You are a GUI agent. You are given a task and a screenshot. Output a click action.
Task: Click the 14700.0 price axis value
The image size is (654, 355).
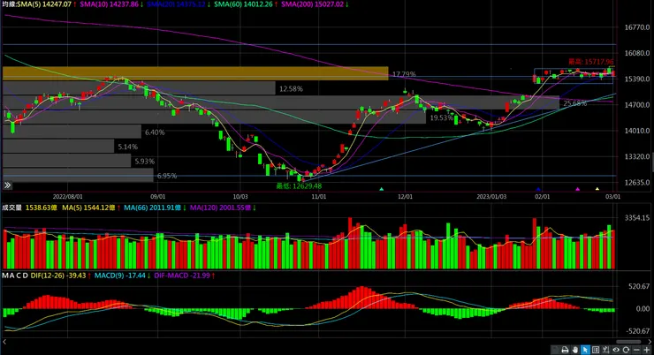pyautogui.click(x=637, y=104)
